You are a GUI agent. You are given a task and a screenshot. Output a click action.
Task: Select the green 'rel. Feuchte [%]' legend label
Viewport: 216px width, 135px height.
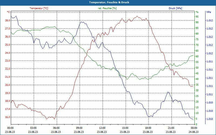pos(107,8)
